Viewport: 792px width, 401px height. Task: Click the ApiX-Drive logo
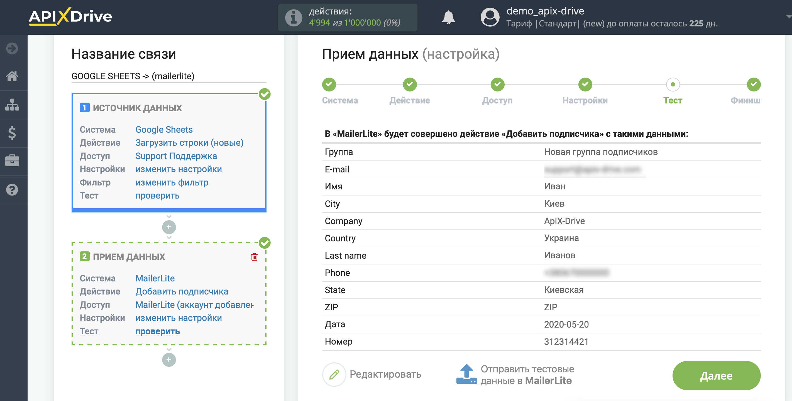70,16
